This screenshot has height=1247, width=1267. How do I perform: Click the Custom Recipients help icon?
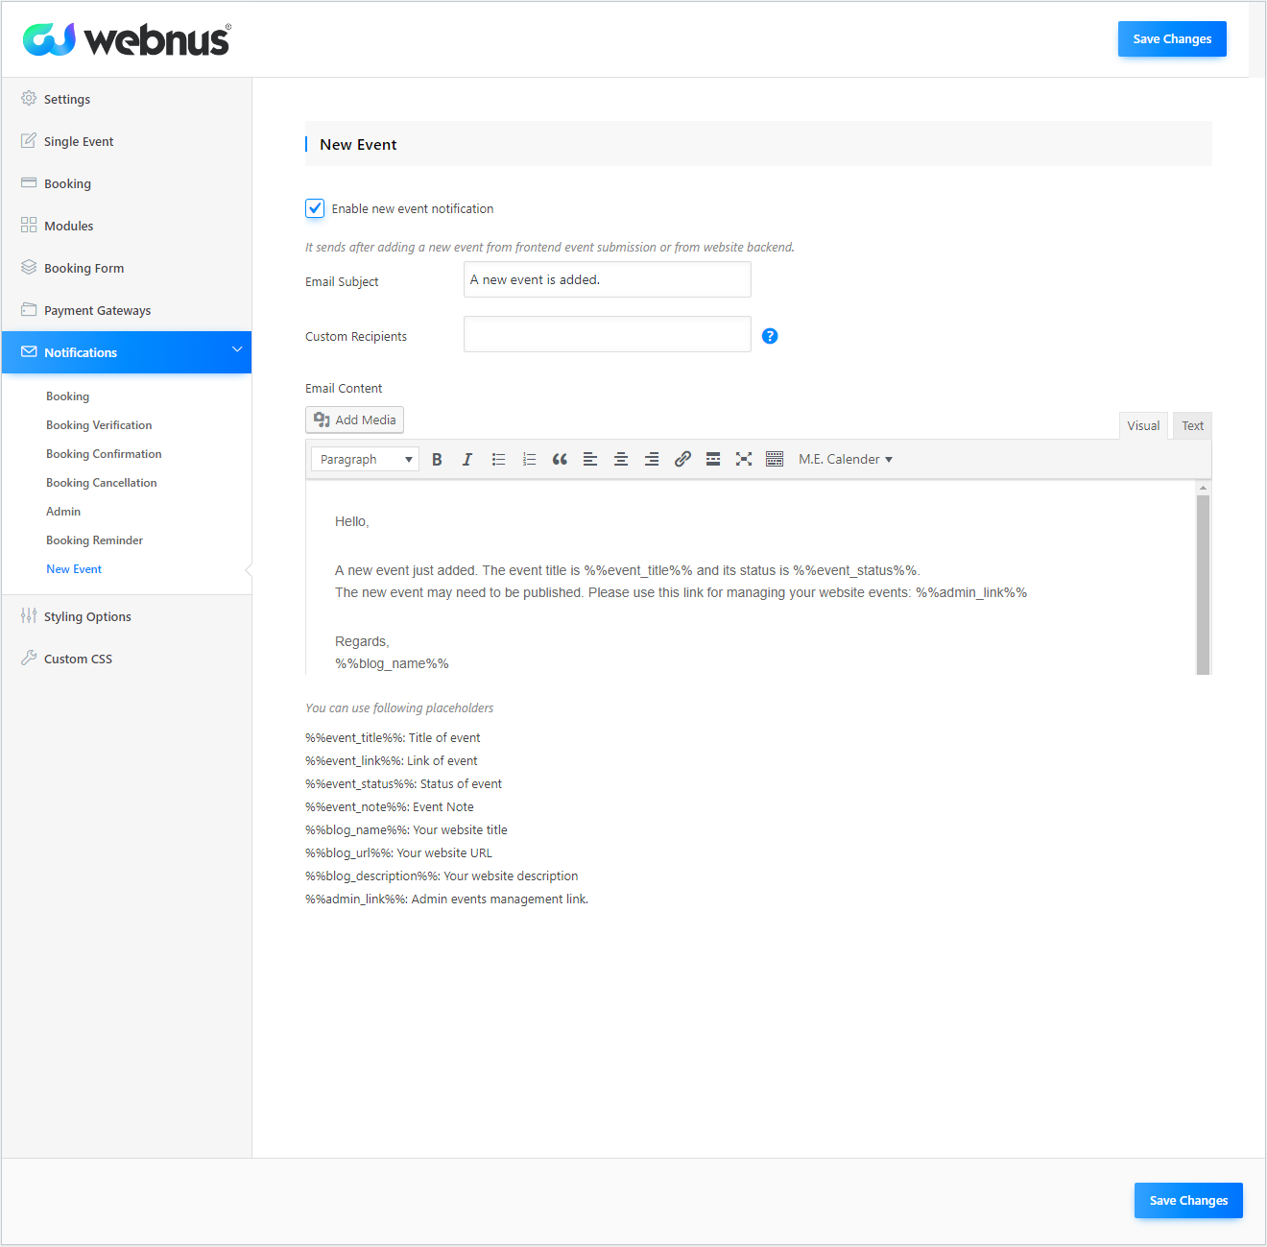coord(770,336)
